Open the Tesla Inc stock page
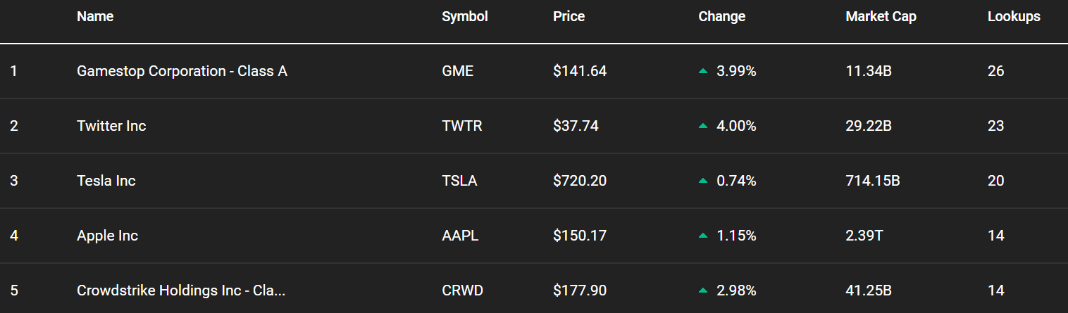 pyautogui.click(x=106, y=181)
